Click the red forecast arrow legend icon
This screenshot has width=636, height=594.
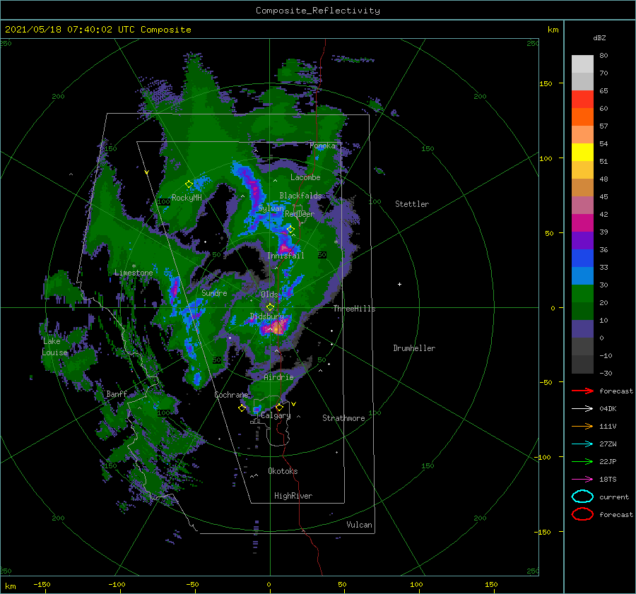582,391
